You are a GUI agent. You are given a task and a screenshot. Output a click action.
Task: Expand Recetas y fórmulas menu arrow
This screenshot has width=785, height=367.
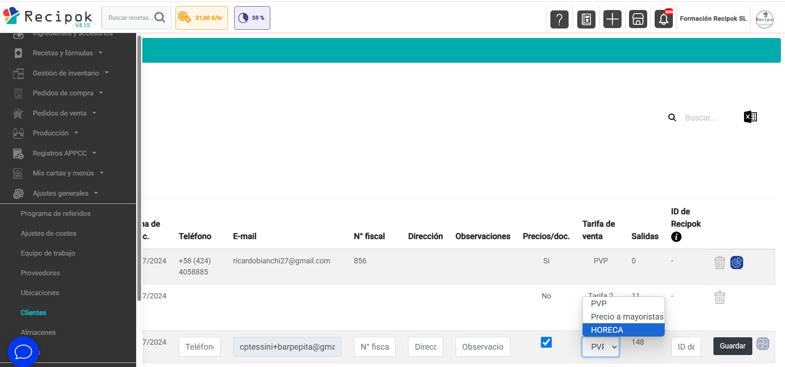point(101,52)
